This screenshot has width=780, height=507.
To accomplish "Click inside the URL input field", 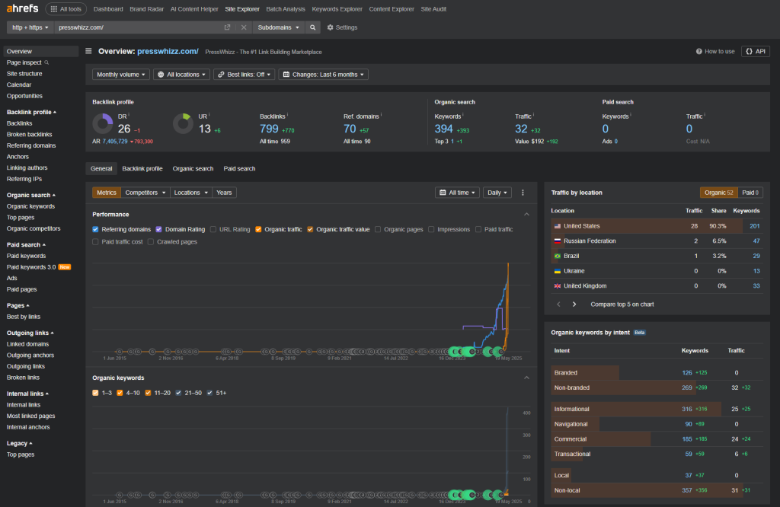I will tap(139, 27).
